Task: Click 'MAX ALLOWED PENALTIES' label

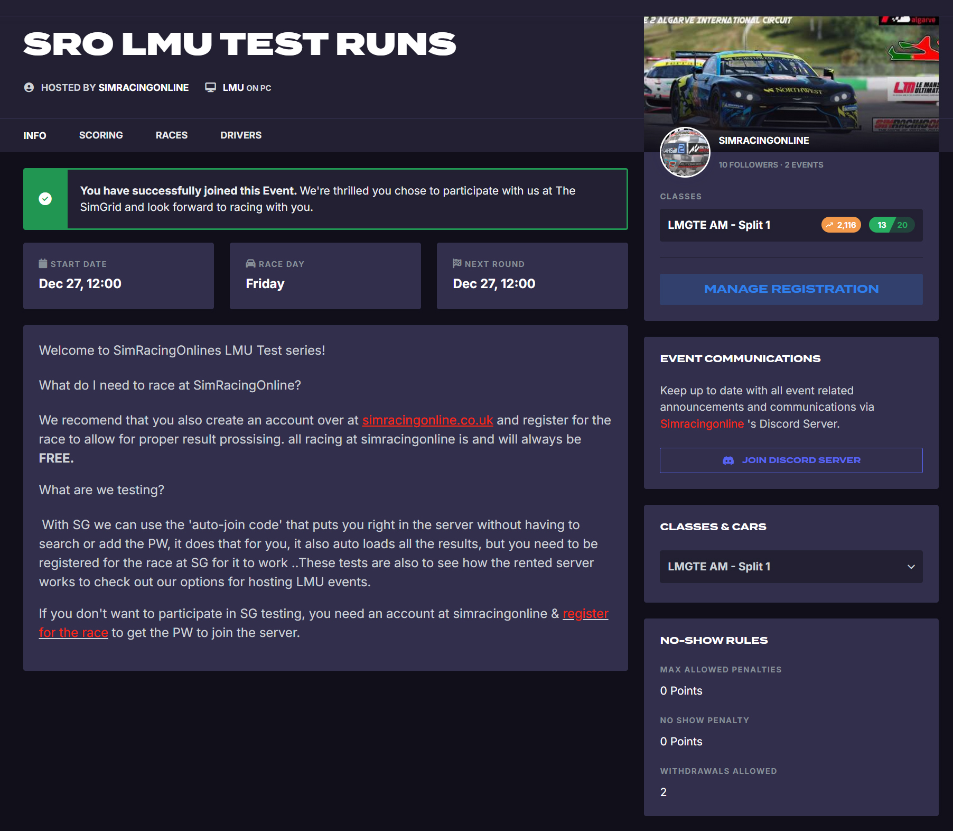Action: tap(721, 670)
